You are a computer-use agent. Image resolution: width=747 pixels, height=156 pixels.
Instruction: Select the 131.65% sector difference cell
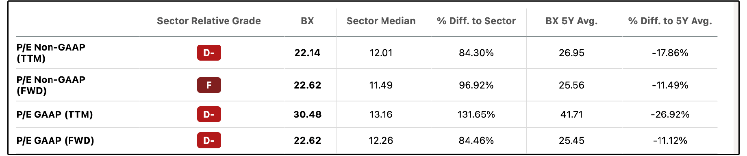point(476,114)
